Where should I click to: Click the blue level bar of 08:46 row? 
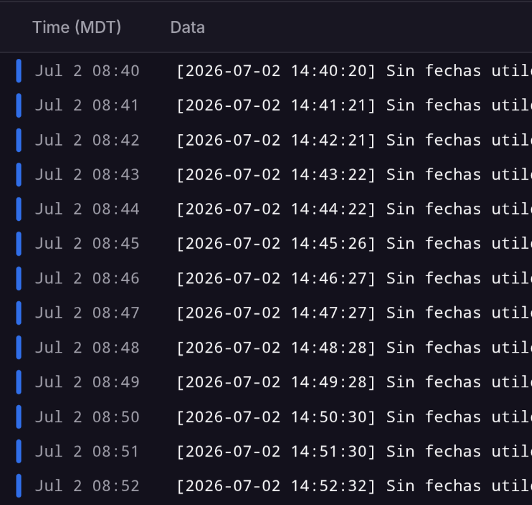(18, 278)
